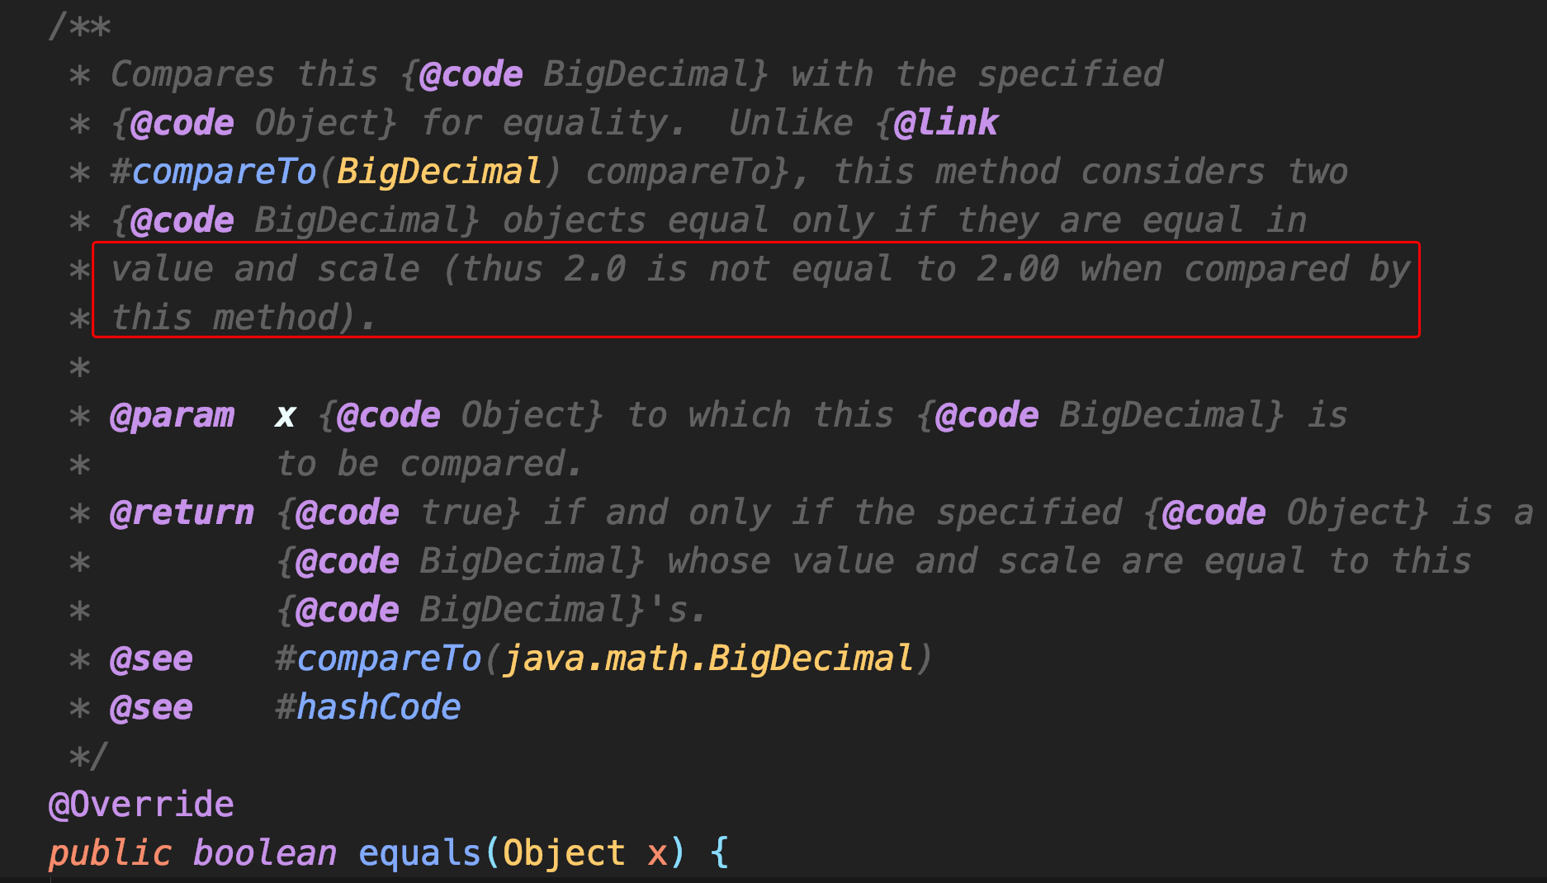Click the equals method name

click(420, 853)
